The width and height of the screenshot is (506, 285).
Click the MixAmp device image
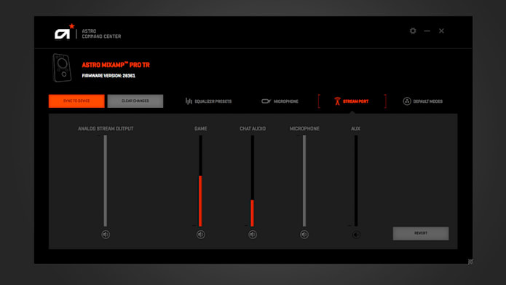coord(62,68)
